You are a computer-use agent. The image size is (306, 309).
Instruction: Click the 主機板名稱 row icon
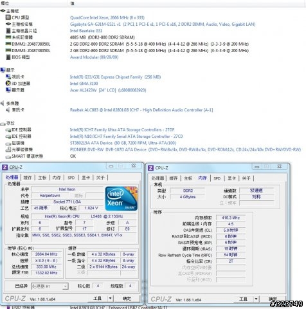pyautogui.click(x=8, y=24)
